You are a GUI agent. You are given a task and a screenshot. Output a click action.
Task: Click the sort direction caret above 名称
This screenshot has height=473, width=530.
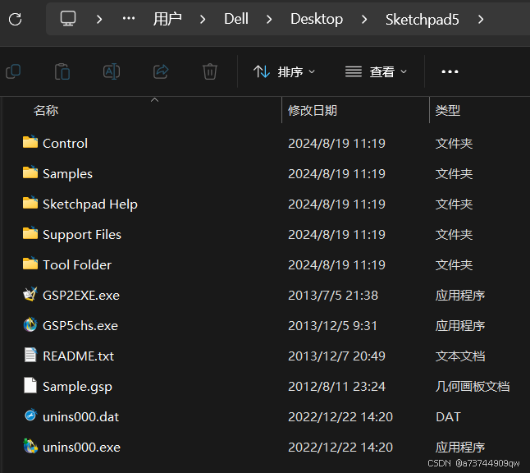pyautogui.click(x=154, y=100)
